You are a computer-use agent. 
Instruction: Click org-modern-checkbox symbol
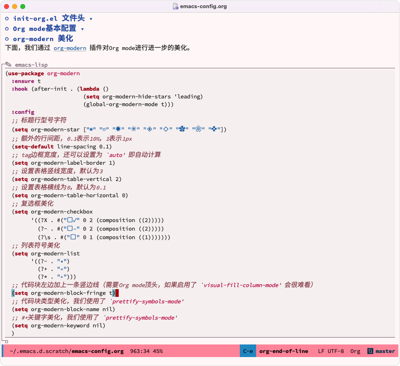coord(62,212)
